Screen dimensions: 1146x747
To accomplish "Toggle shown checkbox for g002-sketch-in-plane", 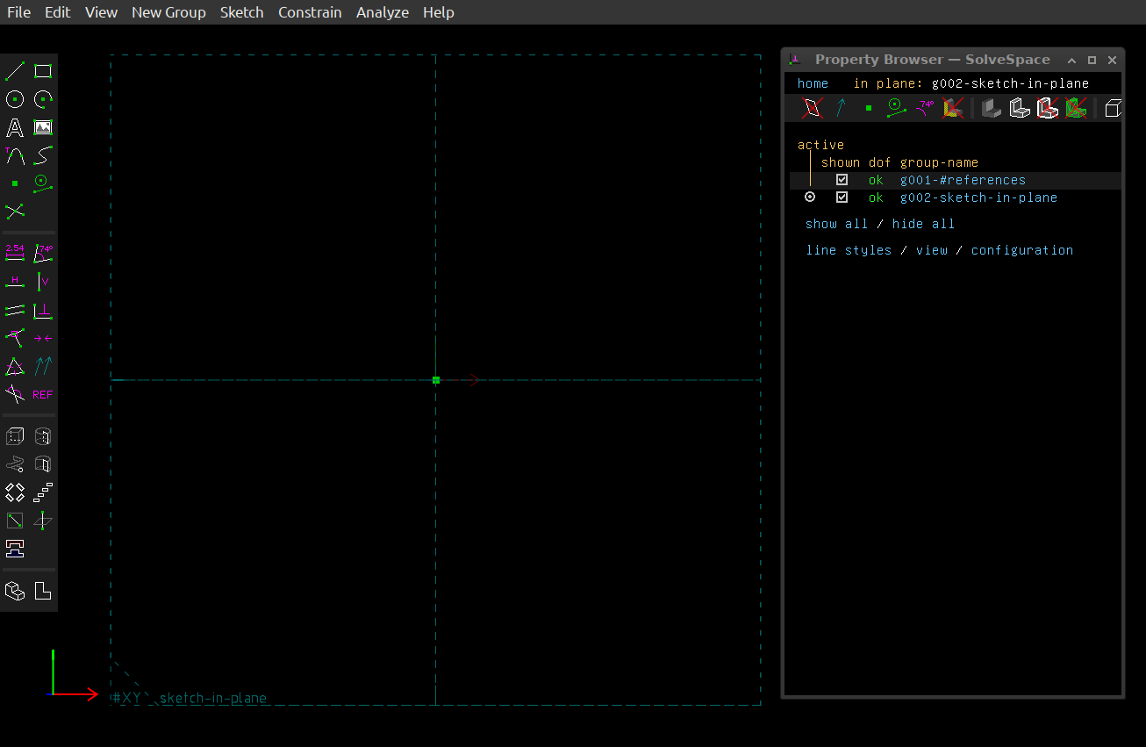I will pos(842,198).
